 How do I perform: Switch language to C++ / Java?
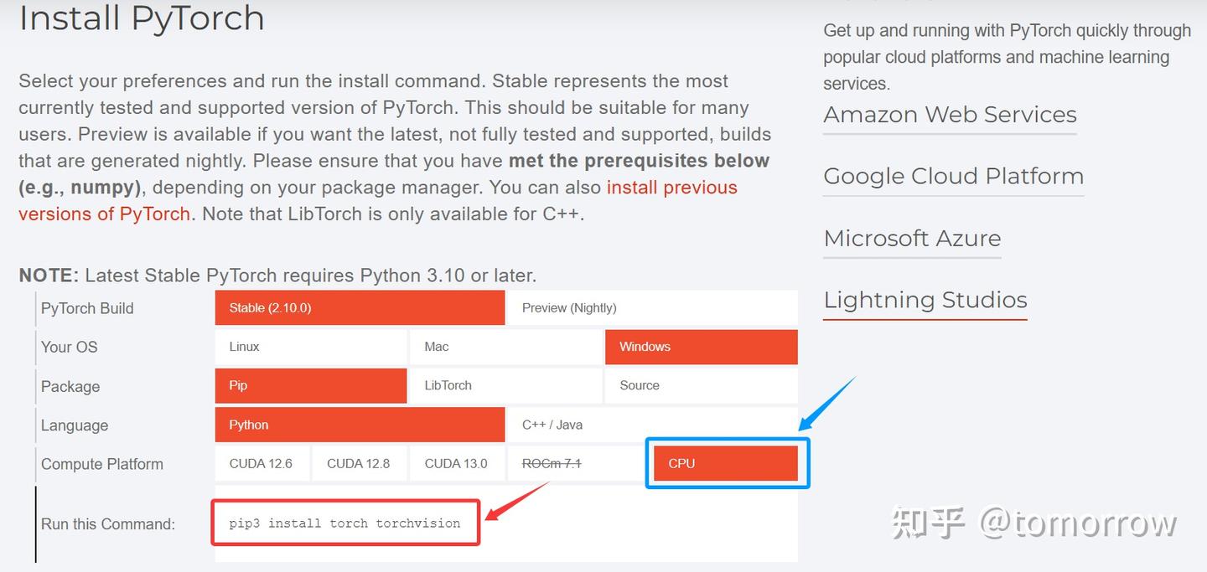(653, 425)
